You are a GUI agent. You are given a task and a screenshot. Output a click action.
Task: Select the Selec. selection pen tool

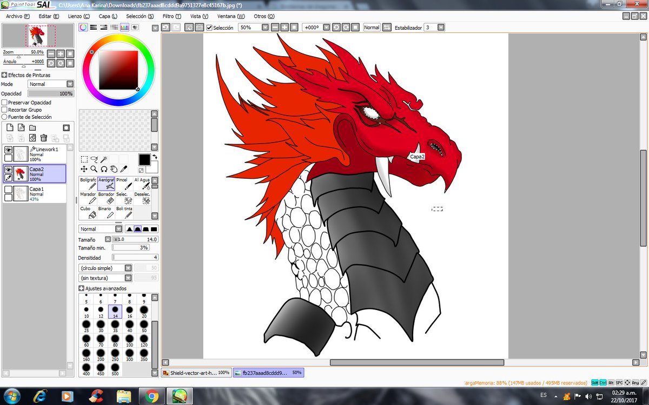pos(124,198)
